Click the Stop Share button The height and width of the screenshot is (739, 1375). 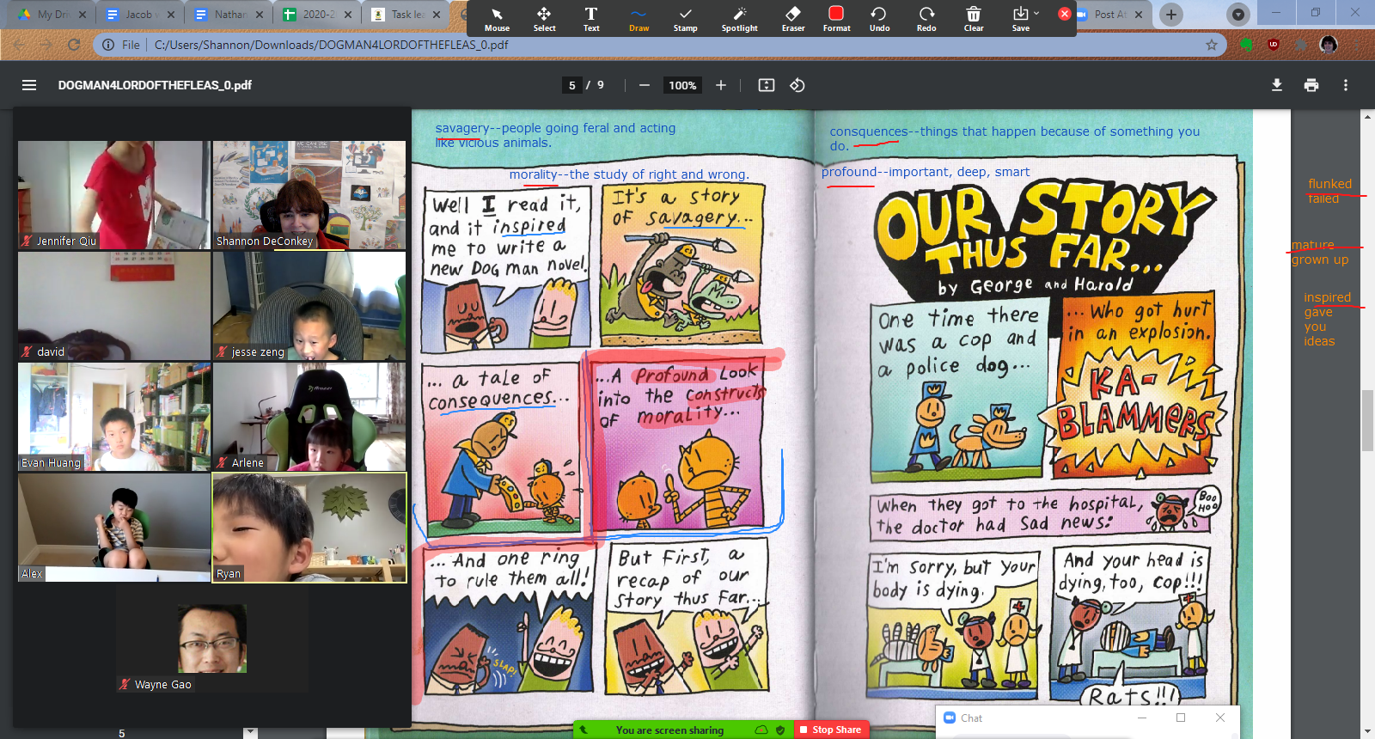829,730
